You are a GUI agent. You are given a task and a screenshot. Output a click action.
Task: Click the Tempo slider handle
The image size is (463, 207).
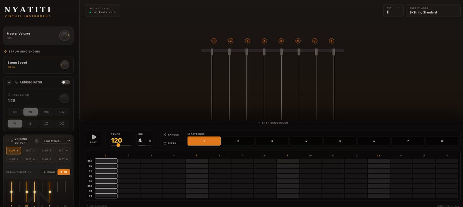click(x=118, y=145)
